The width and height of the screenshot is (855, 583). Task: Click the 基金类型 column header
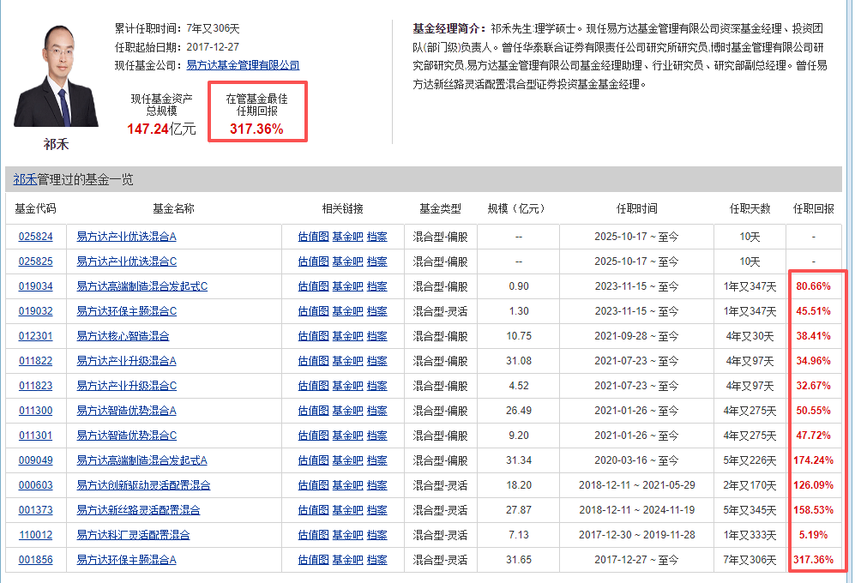[440, 209]
